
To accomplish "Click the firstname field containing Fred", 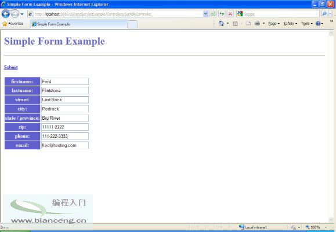I will click(x=65, y=82).
